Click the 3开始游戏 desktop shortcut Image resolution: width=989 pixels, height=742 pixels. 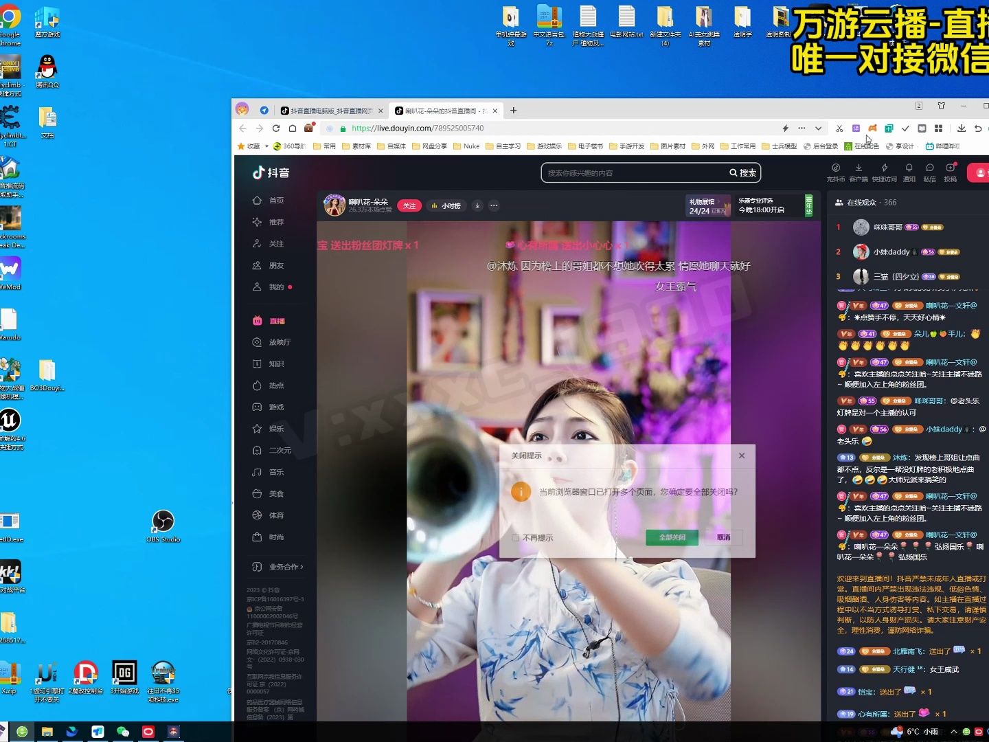124,677
